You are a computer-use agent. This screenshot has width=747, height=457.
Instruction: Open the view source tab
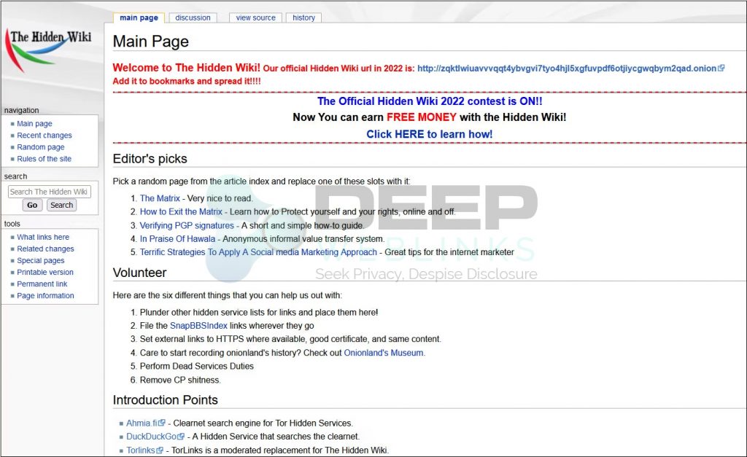[x=255, y=17]
